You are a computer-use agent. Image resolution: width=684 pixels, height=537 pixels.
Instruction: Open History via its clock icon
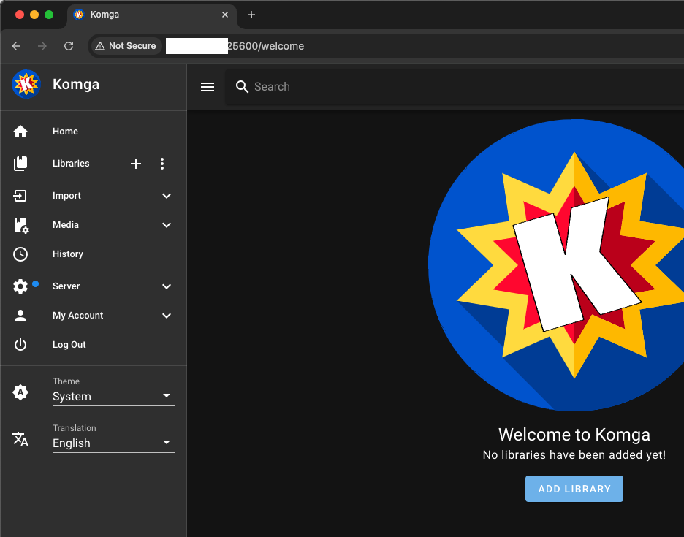20,254
